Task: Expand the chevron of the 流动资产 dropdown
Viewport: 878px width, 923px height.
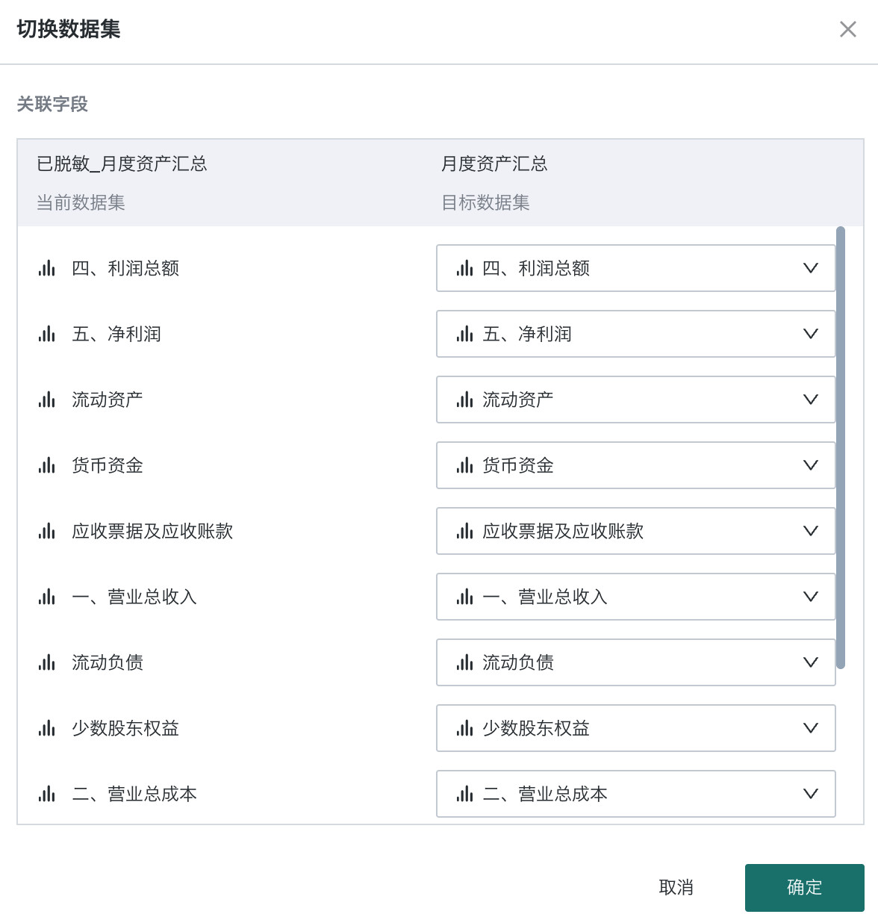Action: coord(811,400)
